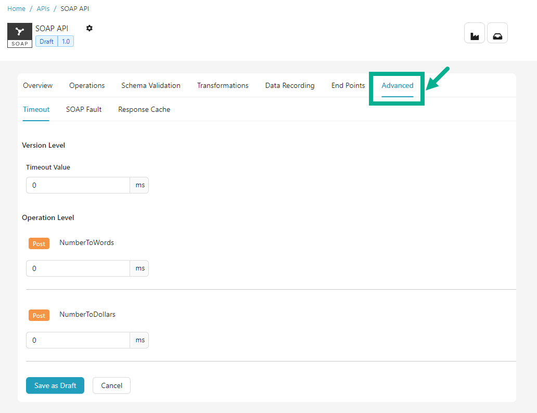
Task: Click the inbox tray icon button
Action: coord(497,33)
